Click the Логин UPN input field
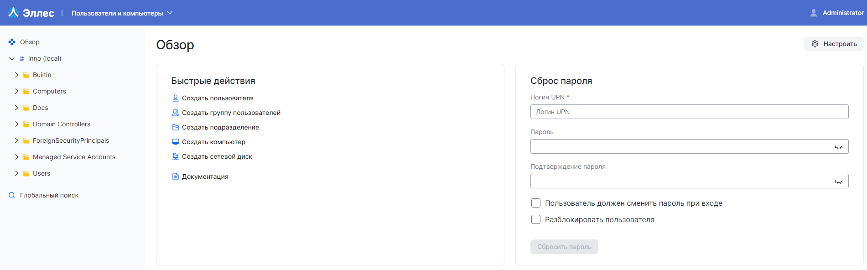Screen dimensions: 867x270 (689, 112)
